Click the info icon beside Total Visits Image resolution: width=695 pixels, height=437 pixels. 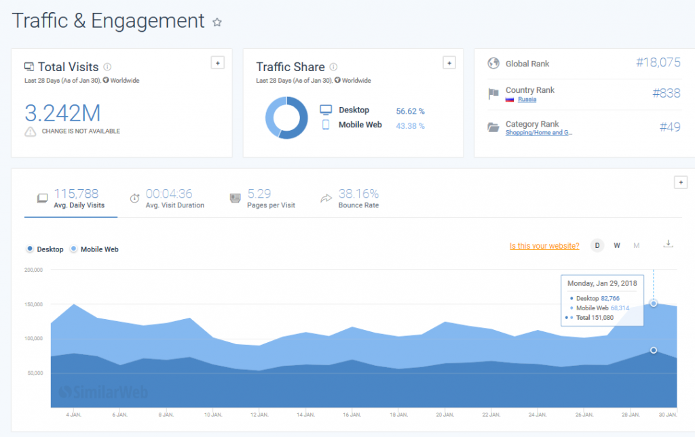tap(107, 67)
